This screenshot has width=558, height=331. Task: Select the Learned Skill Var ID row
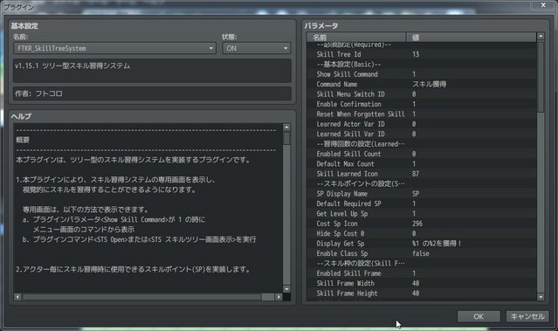tap(422, 134)
